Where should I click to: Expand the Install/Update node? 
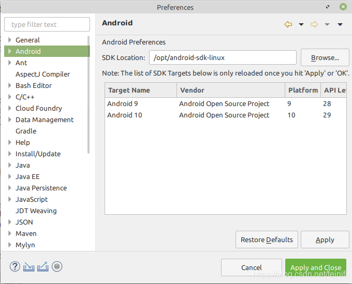pyautogui.click(x=9, y=154)
